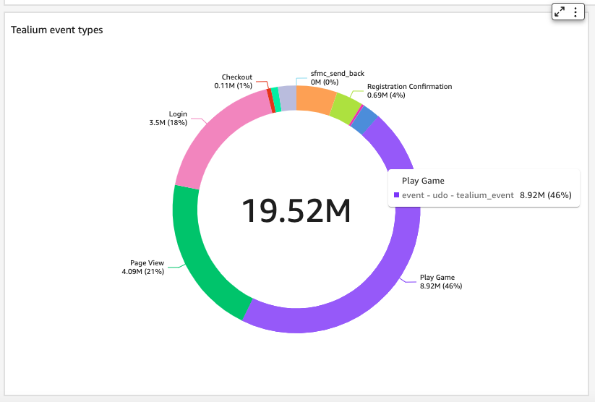The height and width of the screenshot is (402, 595).
Task: Click the thin red Checkout segment
Action: tap(270, 100)
